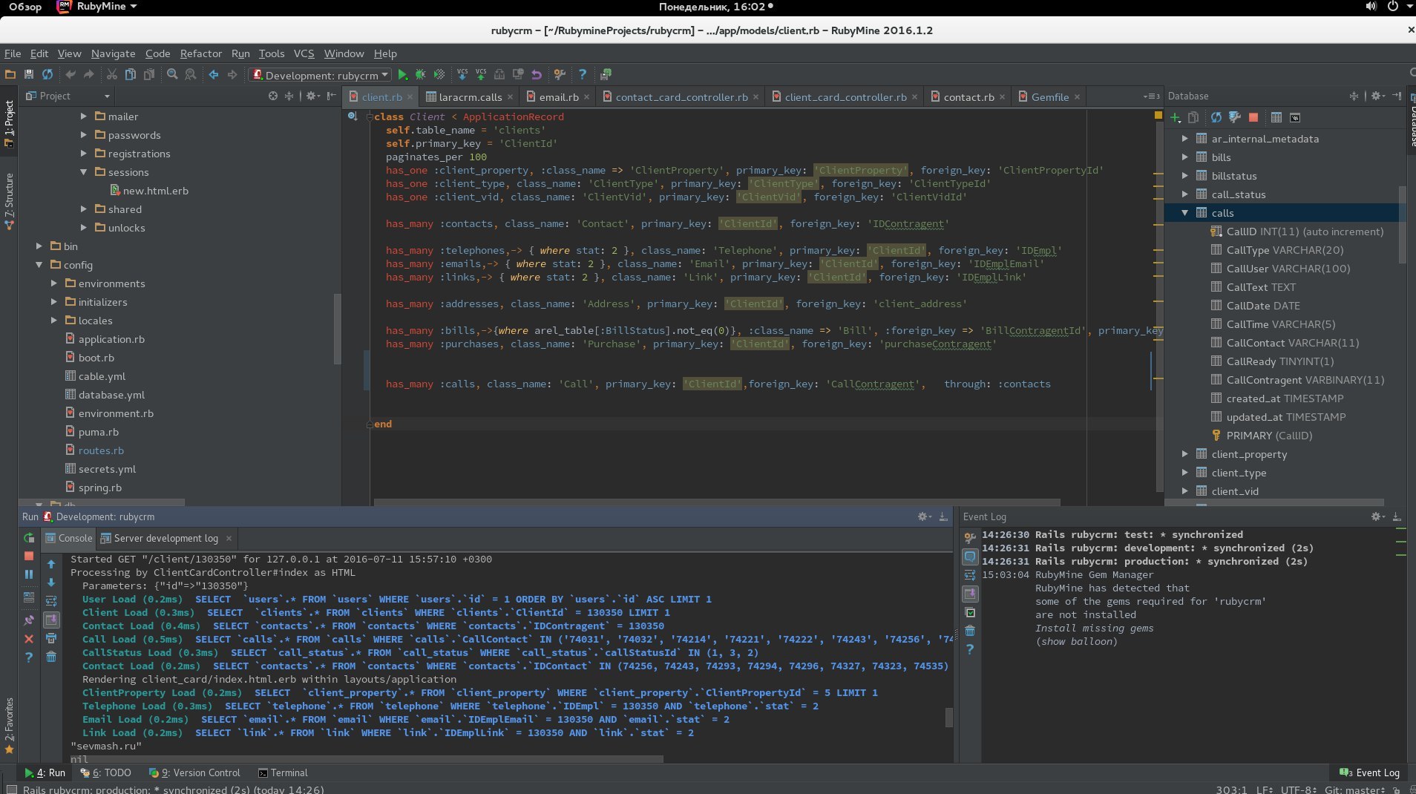Click the Cut scissors icon
This screenshot has height=794, width=1416.
111,74
